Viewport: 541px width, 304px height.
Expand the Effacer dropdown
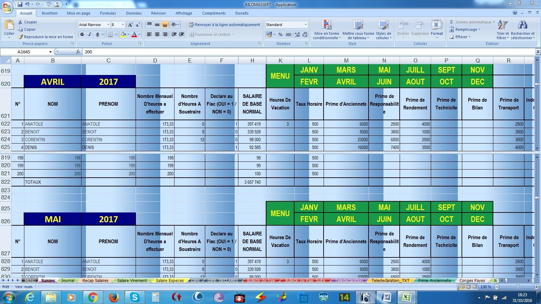coord(469,37)
